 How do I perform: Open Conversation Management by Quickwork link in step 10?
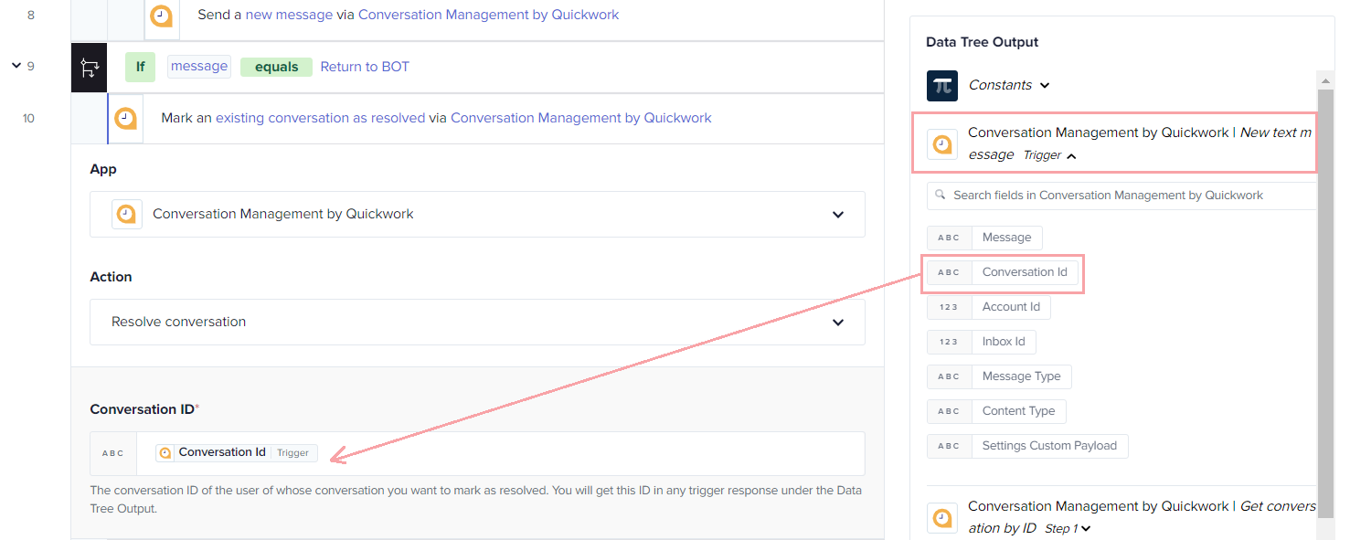581,118
